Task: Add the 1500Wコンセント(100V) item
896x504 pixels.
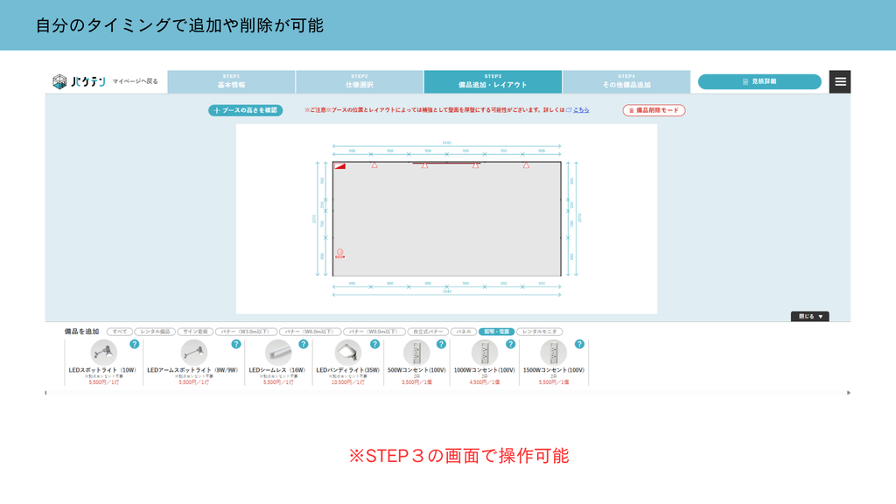Action: pyautogui.click(x=554, y=362)
